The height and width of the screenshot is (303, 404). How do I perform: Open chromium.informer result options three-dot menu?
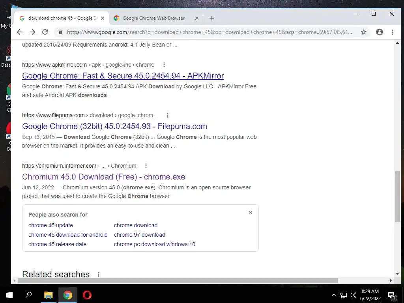coord(146,166)
